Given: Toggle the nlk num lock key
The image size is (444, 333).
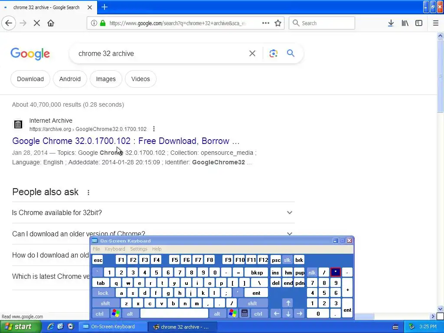Looking at the screenshot, I should click(312, 272).
